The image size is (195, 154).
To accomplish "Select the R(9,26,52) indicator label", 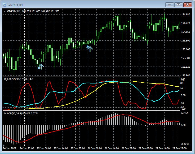I will (10, 79).
